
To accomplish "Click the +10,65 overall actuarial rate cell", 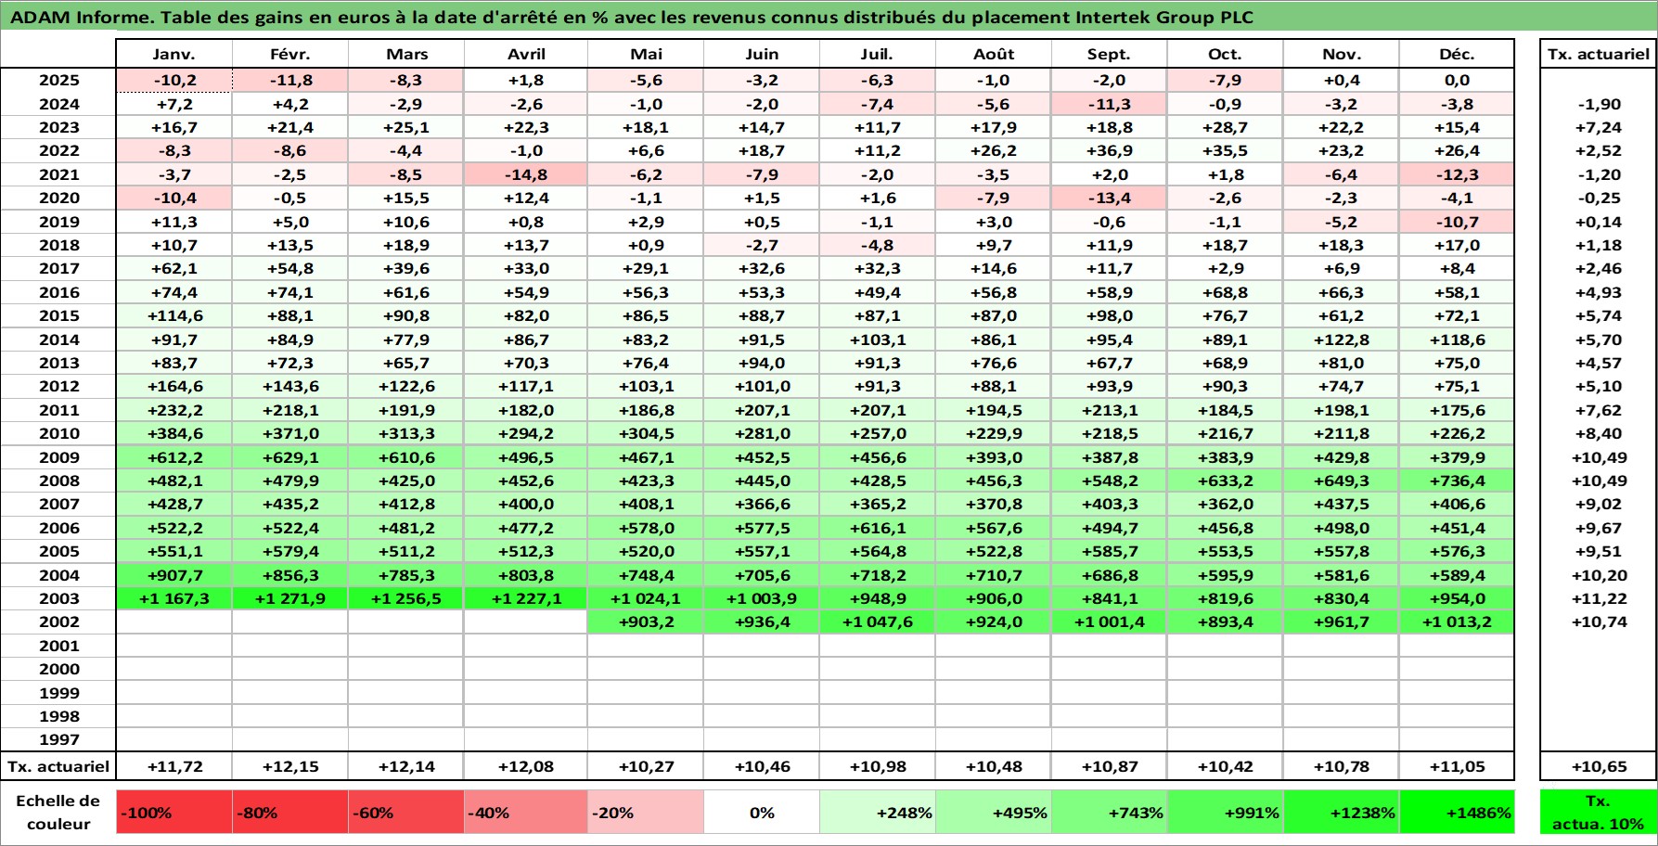I will (x=1598, y=766).
